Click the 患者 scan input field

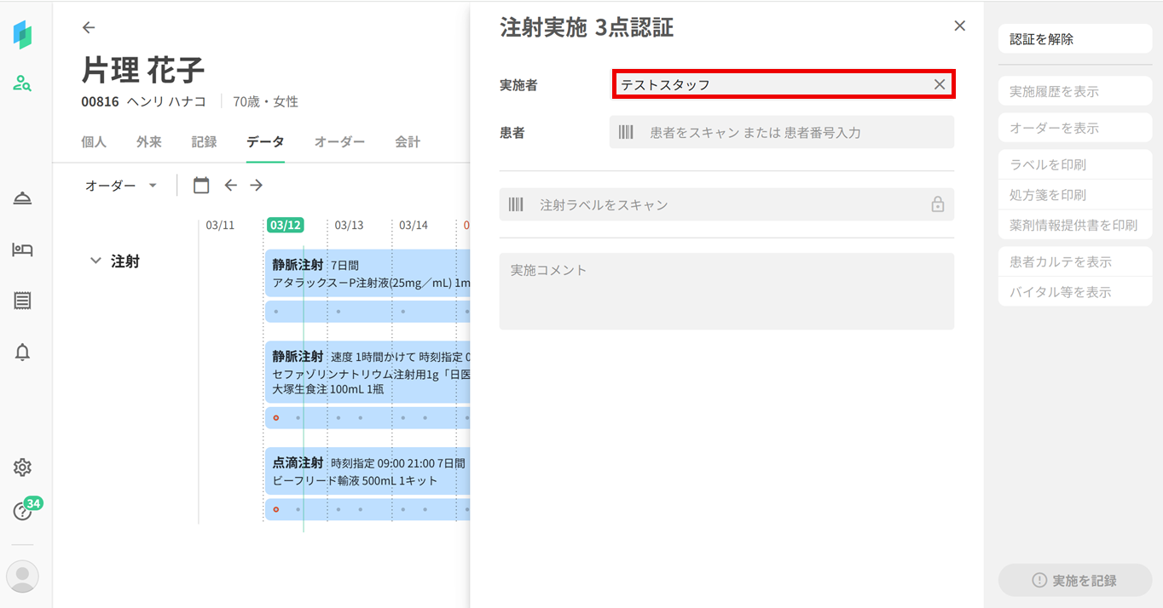pos(782,132)
